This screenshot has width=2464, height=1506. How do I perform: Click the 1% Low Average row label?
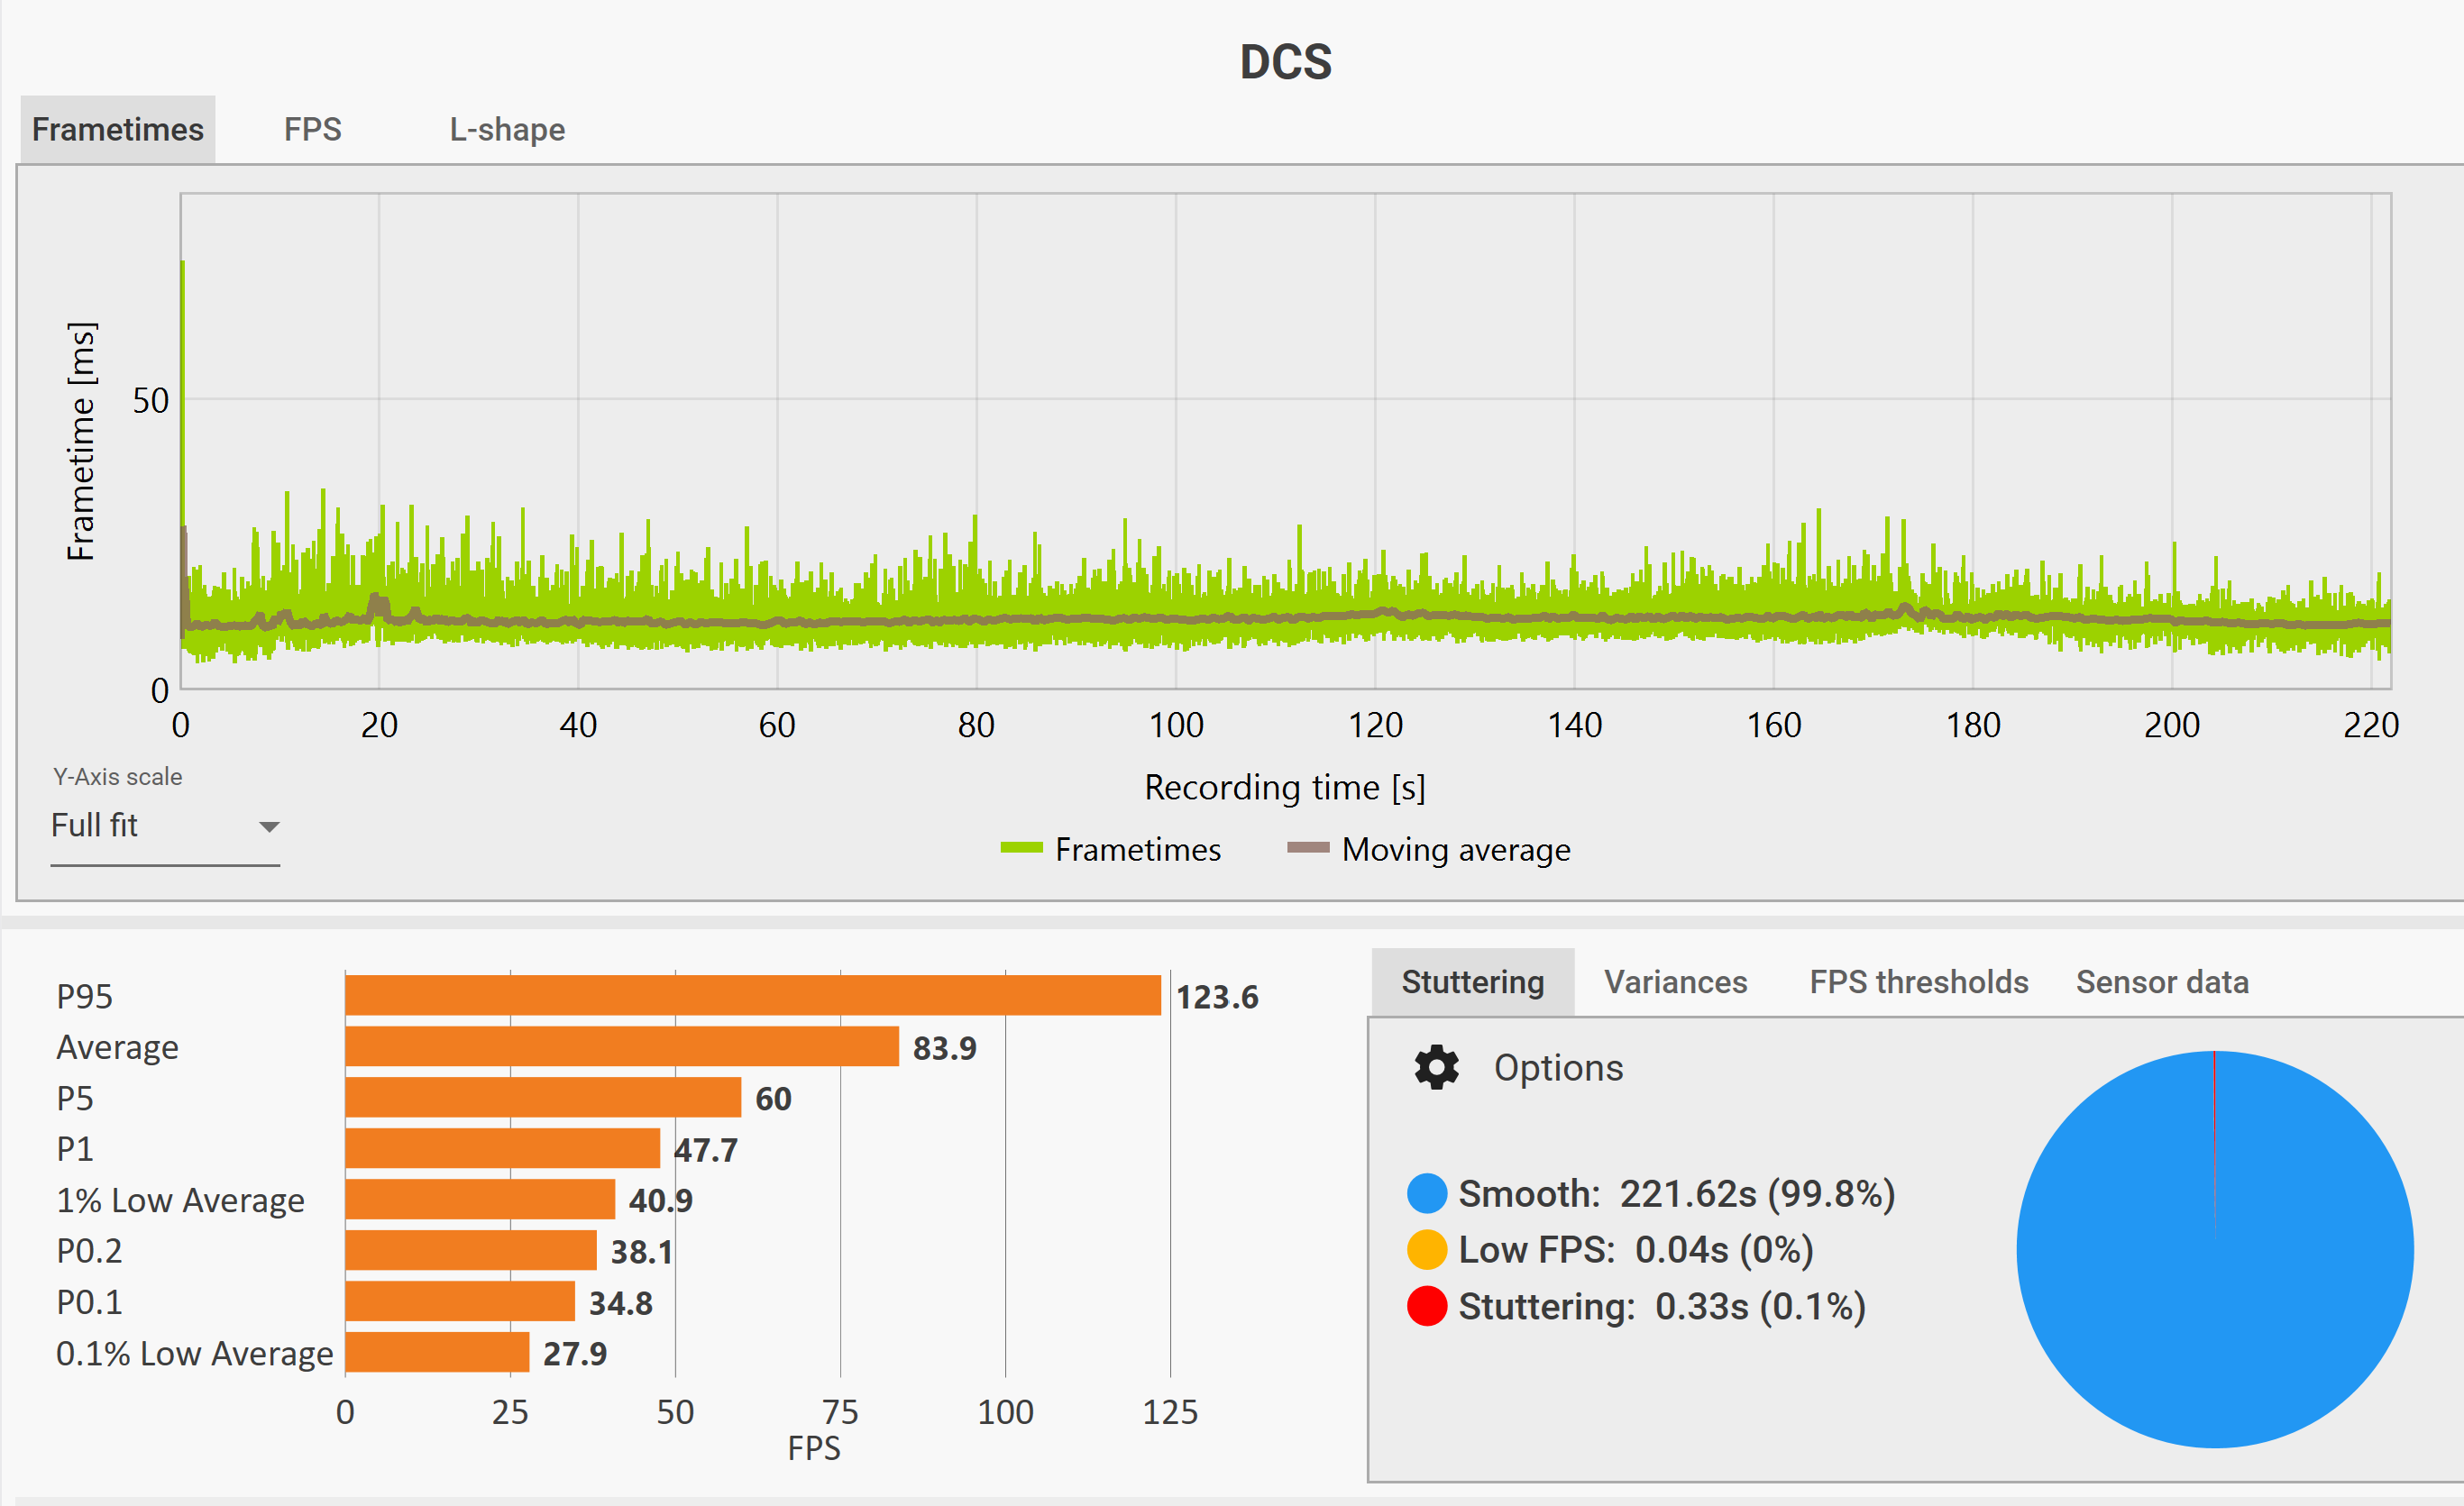point(180,1200)
